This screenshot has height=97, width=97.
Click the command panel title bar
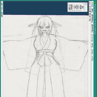(x=86, y=7)
